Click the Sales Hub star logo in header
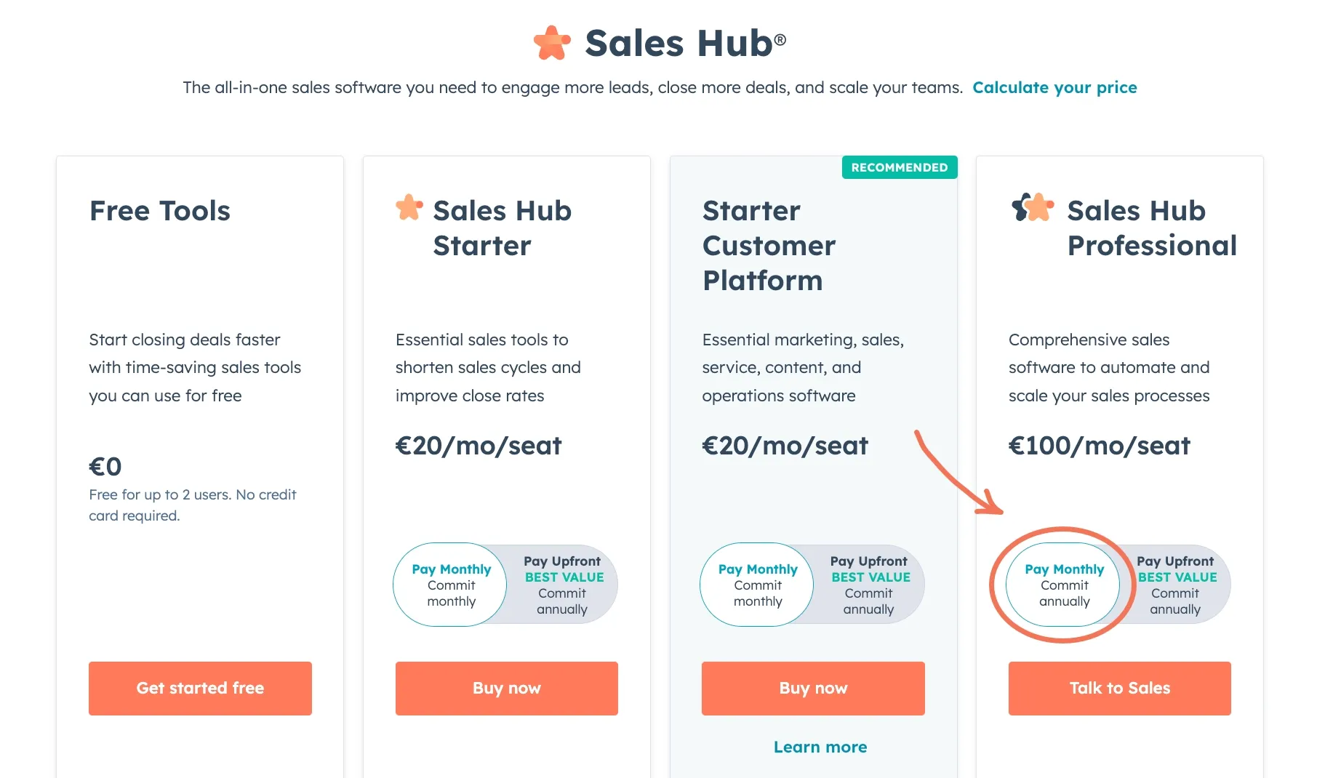1325x778 pixels. 552,43
